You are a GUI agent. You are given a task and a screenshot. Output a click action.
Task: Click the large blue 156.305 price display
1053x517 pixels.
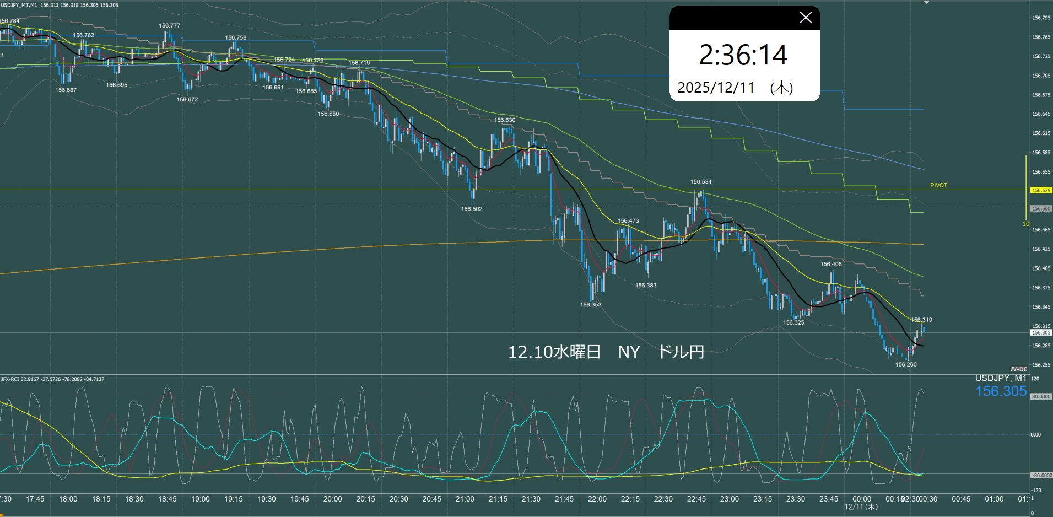point(1001,391)
